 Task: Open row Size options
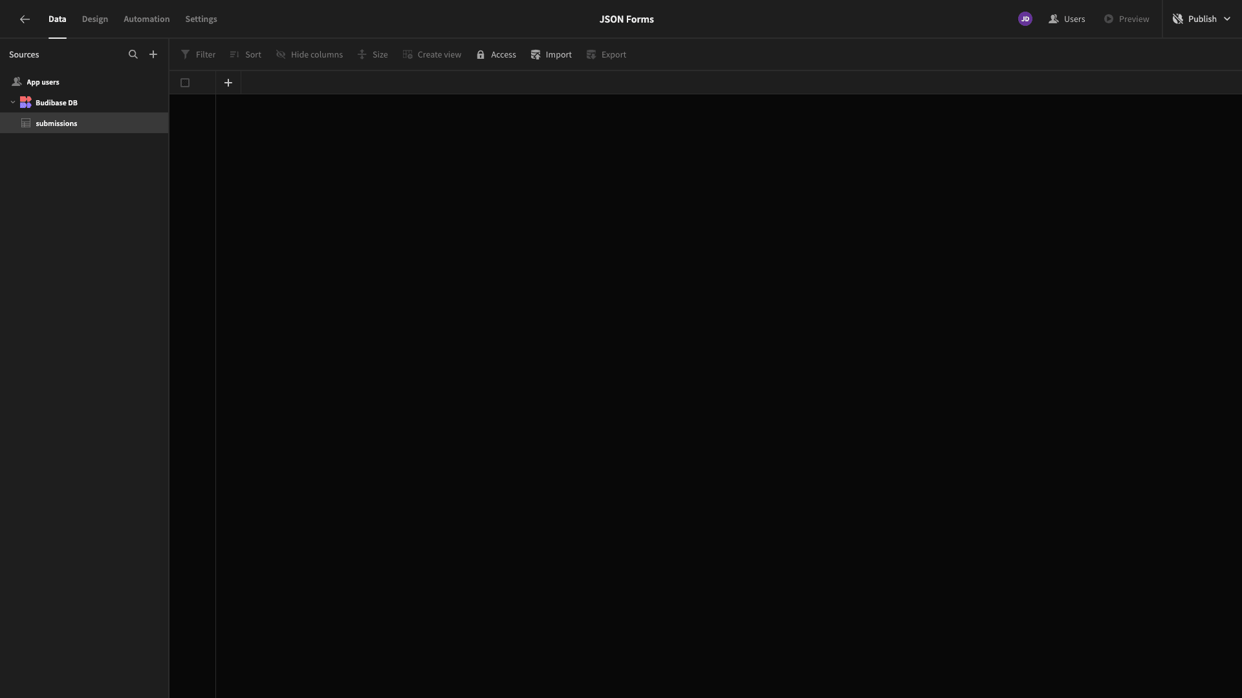click(x=373, y=55)
